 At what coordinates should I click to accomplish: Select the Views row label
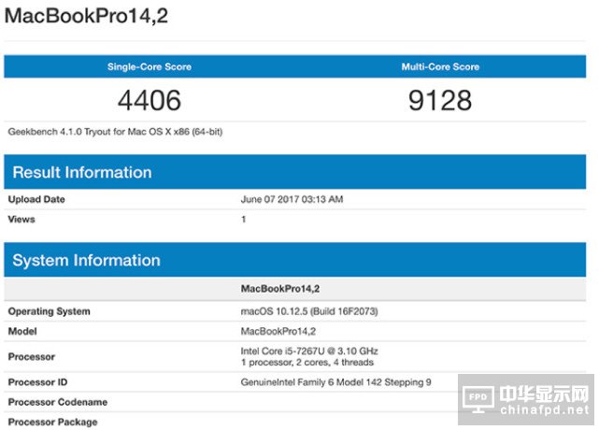[x=21, y=219]
